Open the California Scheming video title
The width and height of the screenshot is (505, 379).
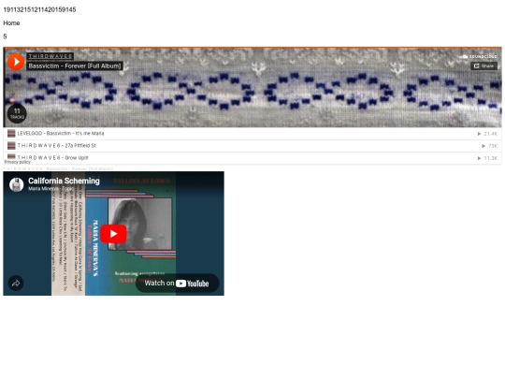pos(64,181)
